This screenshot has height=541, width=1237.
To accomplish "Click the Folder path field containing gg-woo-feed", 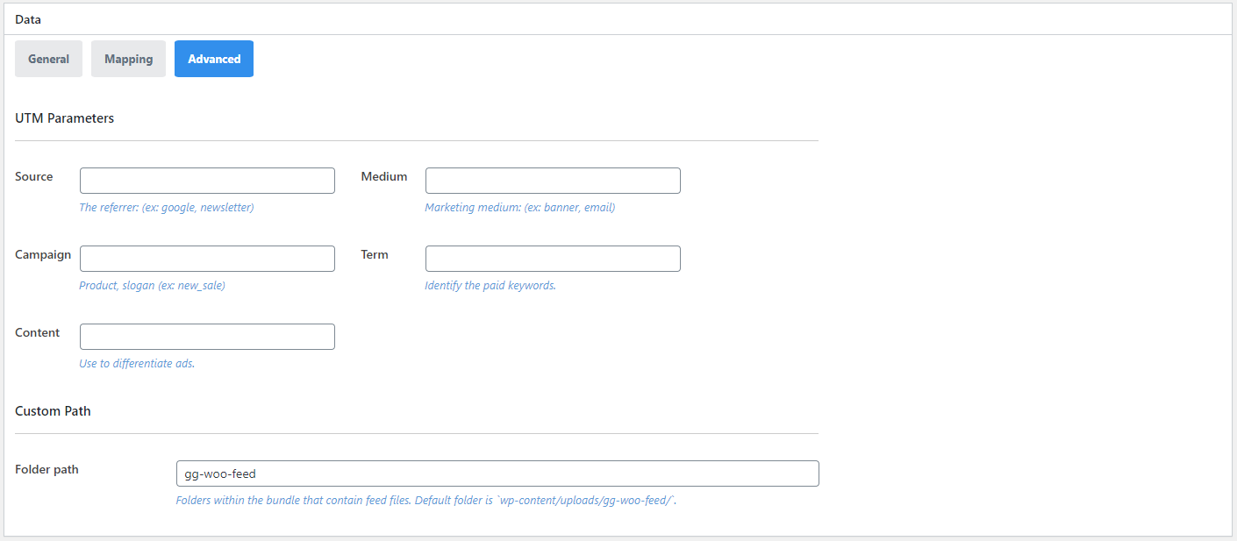I will [x=497, y=473].
